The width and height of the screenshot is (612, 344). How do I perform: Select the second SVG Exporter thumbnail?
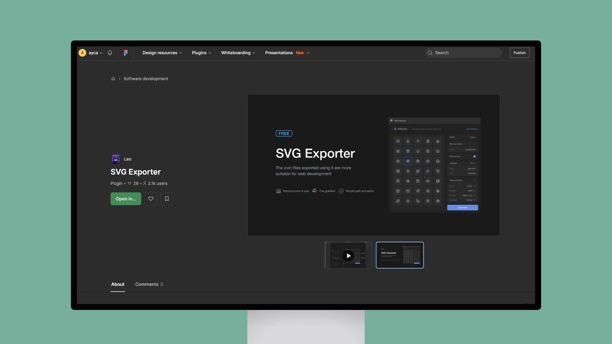click(399, 255)
